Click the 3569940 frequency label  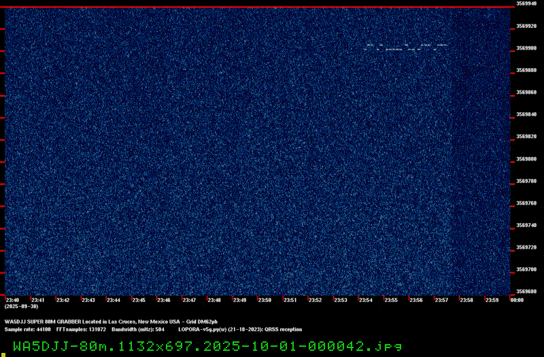[x=526, y=3]
